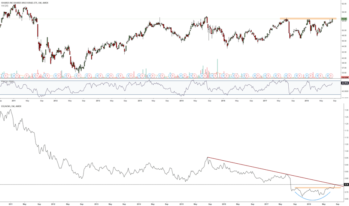Screen dimensions: 349x206
Task: Click the dividend marker aligned with 2014 label
Action: click(x=139, y=76)
